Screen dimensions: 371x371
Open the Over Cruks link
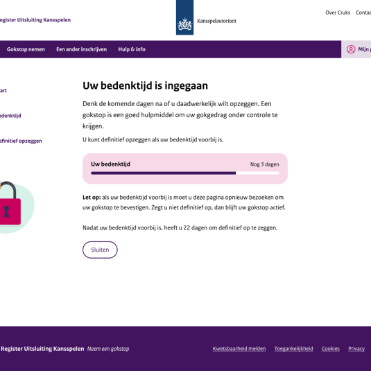click(x=338, y=12)
